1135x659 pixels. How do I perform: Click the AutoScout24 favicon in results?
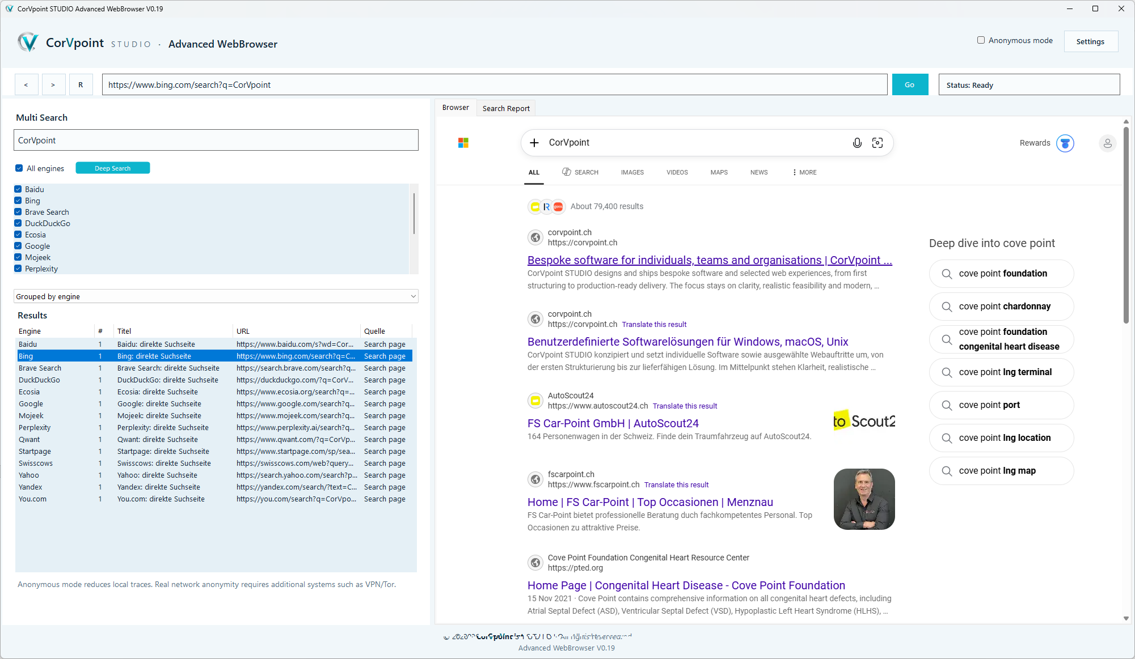[535, 401]
